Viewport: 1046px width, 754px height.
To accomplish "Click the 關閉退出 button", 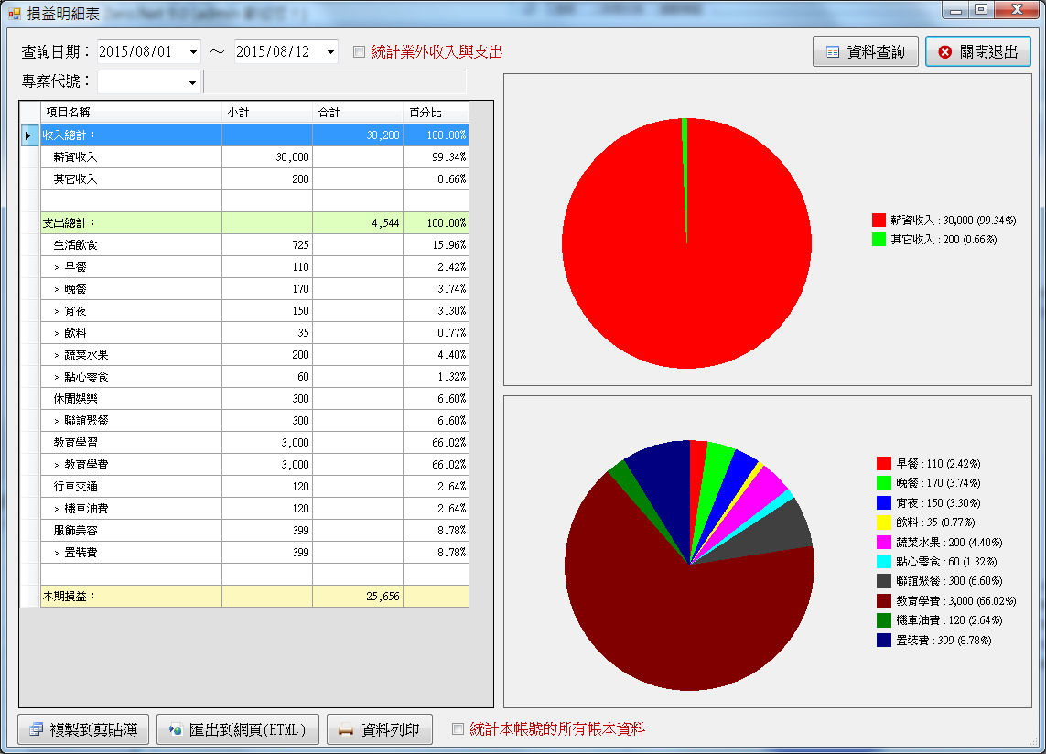I will [x=978, y=50].
